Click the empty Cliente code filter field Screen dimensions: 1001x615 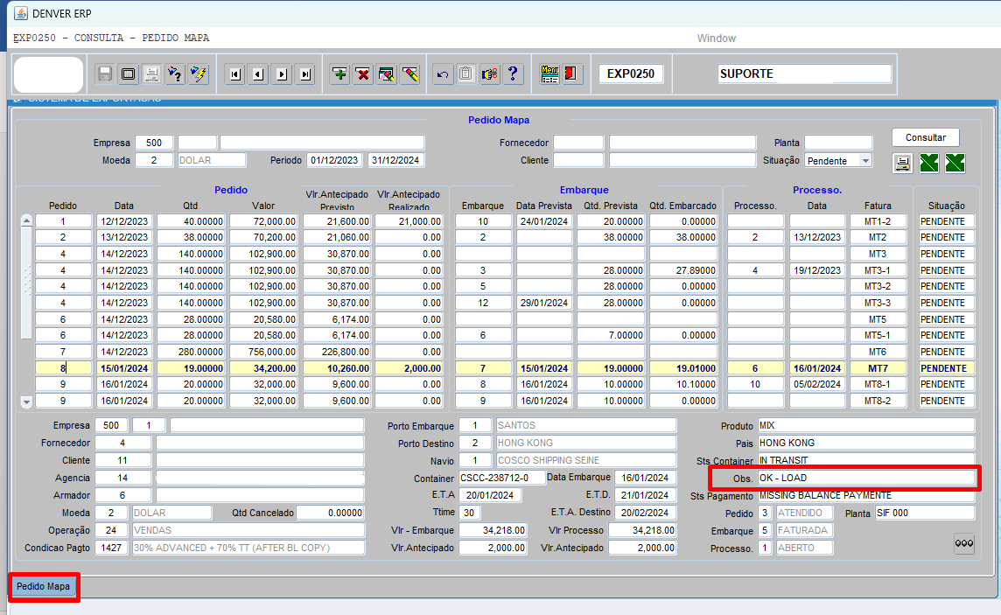(578, 160)
